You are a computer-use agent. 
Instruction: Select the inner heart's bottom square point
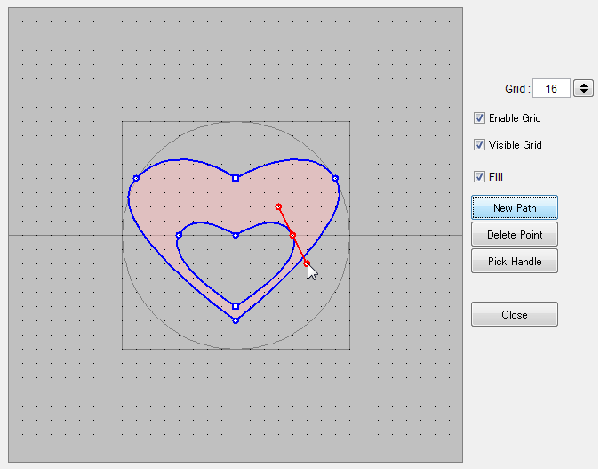236,306
